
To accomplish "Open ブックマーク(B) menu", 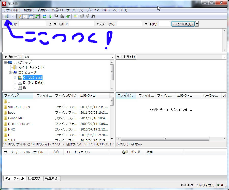I will (x=98, y=10).
